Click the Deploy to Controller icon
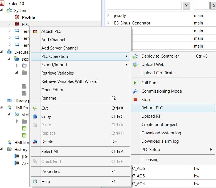Image resolution: width=216 pixels, height=188 pixels. click(x=135, y=56)
